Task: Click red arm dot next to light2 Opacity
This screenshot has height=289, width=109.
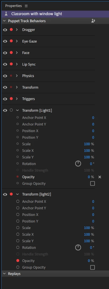Action: [x=18, y=261]
